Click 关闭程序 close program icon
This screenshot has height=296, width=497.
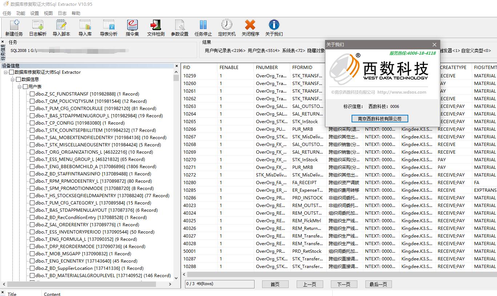pyautogui.click(x=250, y=28)
